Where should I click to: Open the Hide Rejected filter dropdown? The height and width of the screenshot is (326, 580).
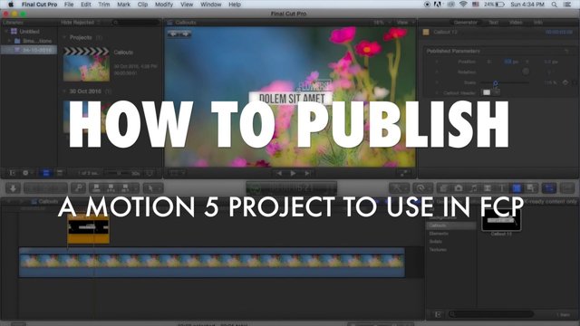pyautogui.click(x=81, y=23)
